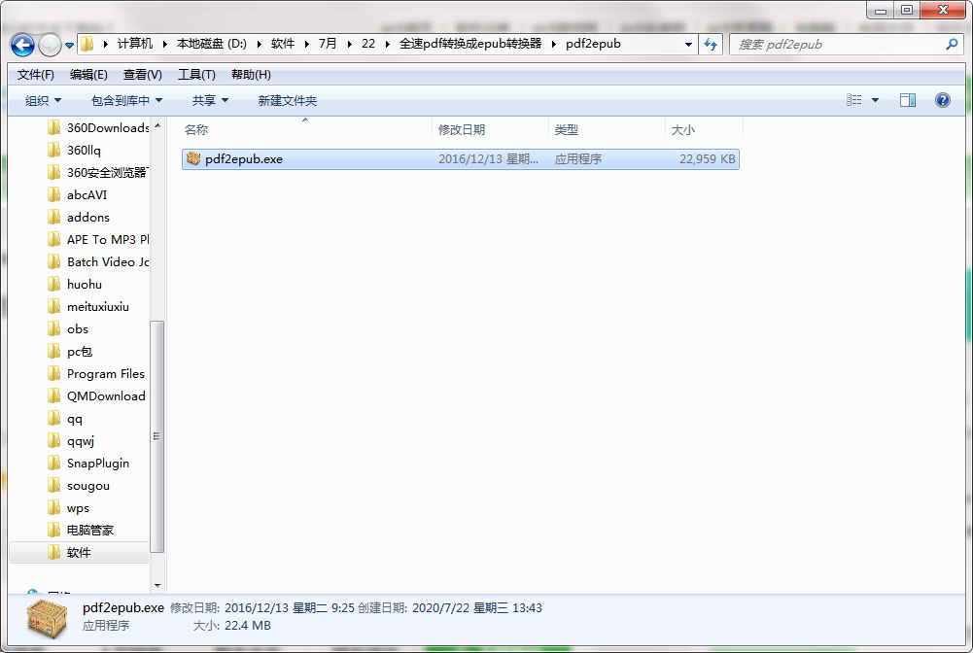Select 电脑管家 folder in tree
973x653 pixels.
click(x=81, y=531)
